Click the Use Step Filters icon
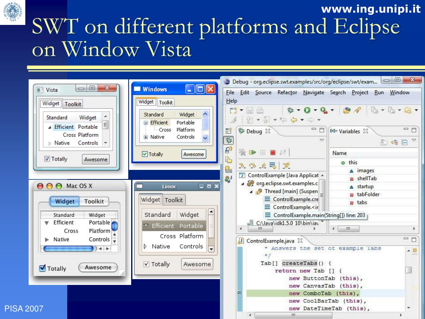425x319 pixels. coord(286,165)
